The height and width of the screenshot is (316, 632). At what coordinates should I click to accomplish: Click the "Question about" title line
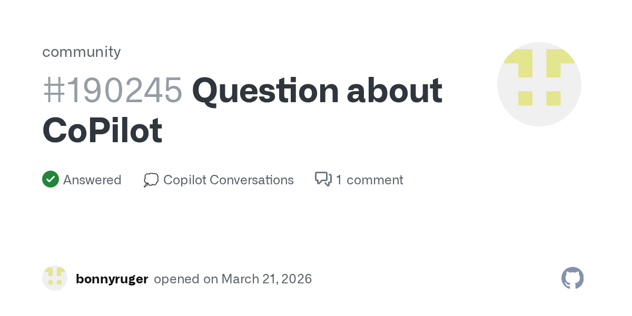[x=317, y=91]
